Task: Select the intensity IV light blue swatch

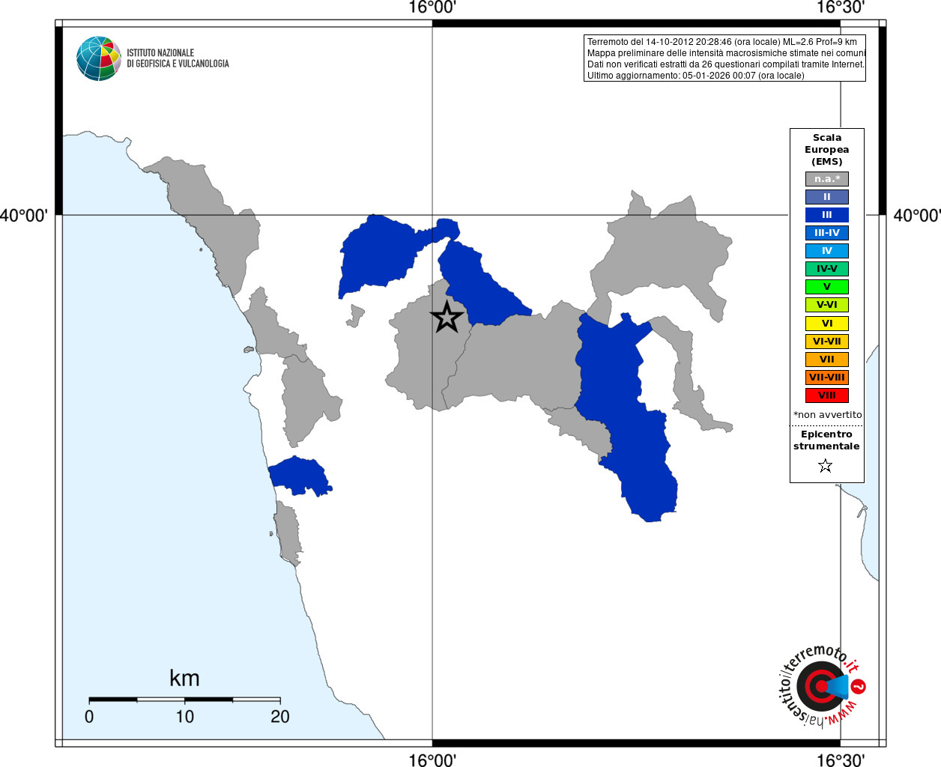Action: click(x=827, y=251)
